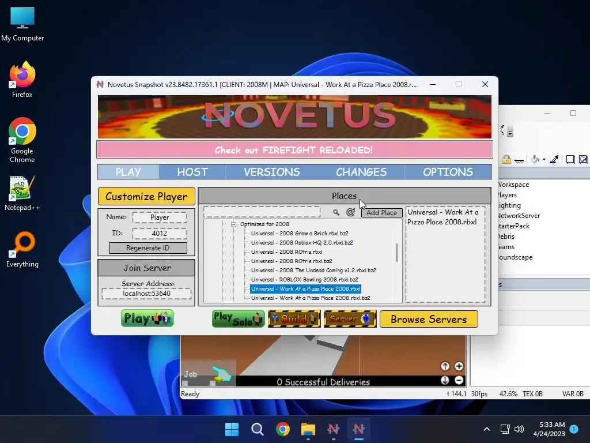The height and width of the screenshot is (443, 590).
Task: Open the Everything search desktop shortcut
Action: pyautogui.click(x=22, y=249)
